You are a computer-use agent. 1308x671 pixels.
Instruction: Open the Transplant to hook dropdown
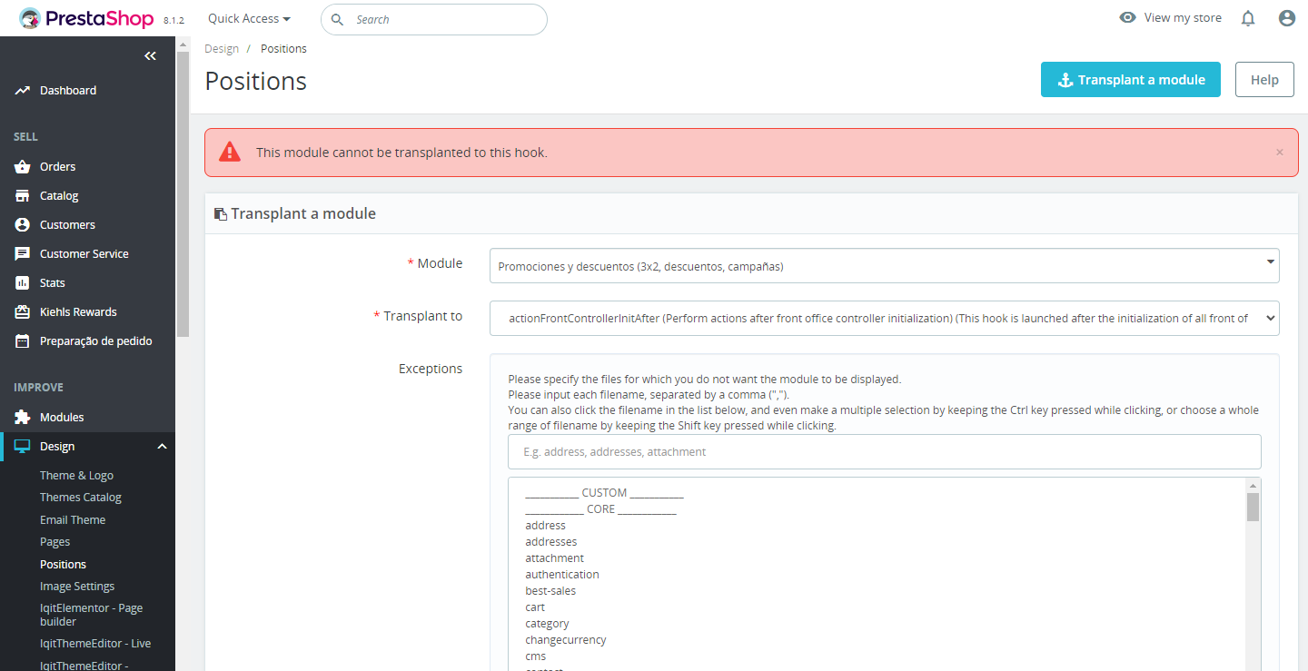pos(884,319)
